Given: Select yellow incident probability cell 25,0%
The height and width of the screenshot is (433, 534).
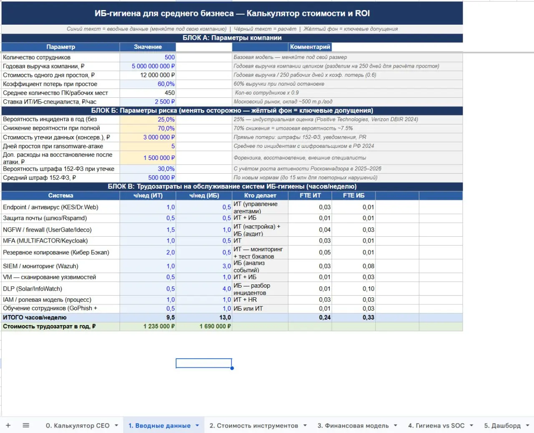Looking at the screenshot, I should [148, 119].
